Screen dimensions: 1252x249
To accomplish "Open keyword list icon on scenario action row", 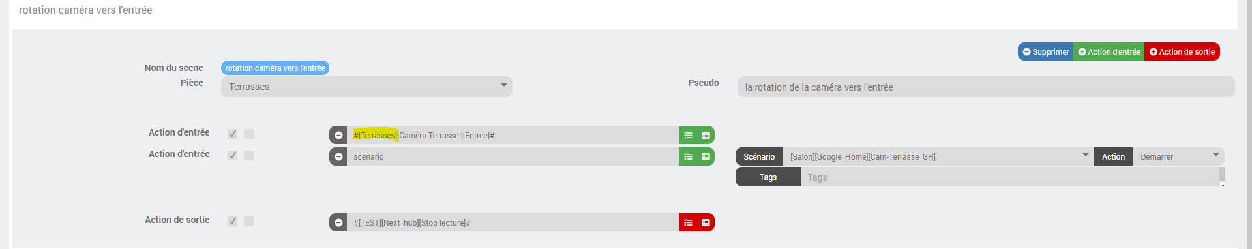I will 688,156.
